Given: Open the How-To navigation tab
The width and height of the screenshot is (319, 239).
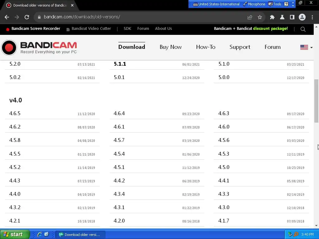Looking at the screenshot, I should coord(206,47).
